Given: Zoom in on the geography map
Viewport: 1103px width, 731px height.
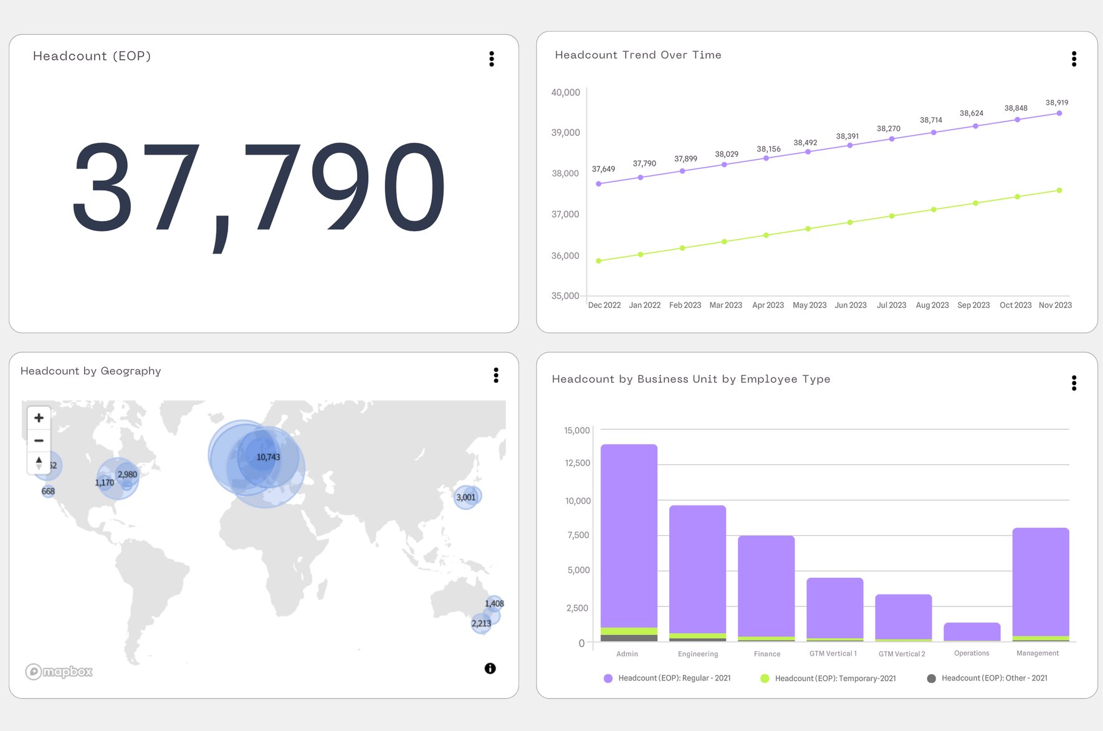Looking at the screenshot, I should click(39, 418).
